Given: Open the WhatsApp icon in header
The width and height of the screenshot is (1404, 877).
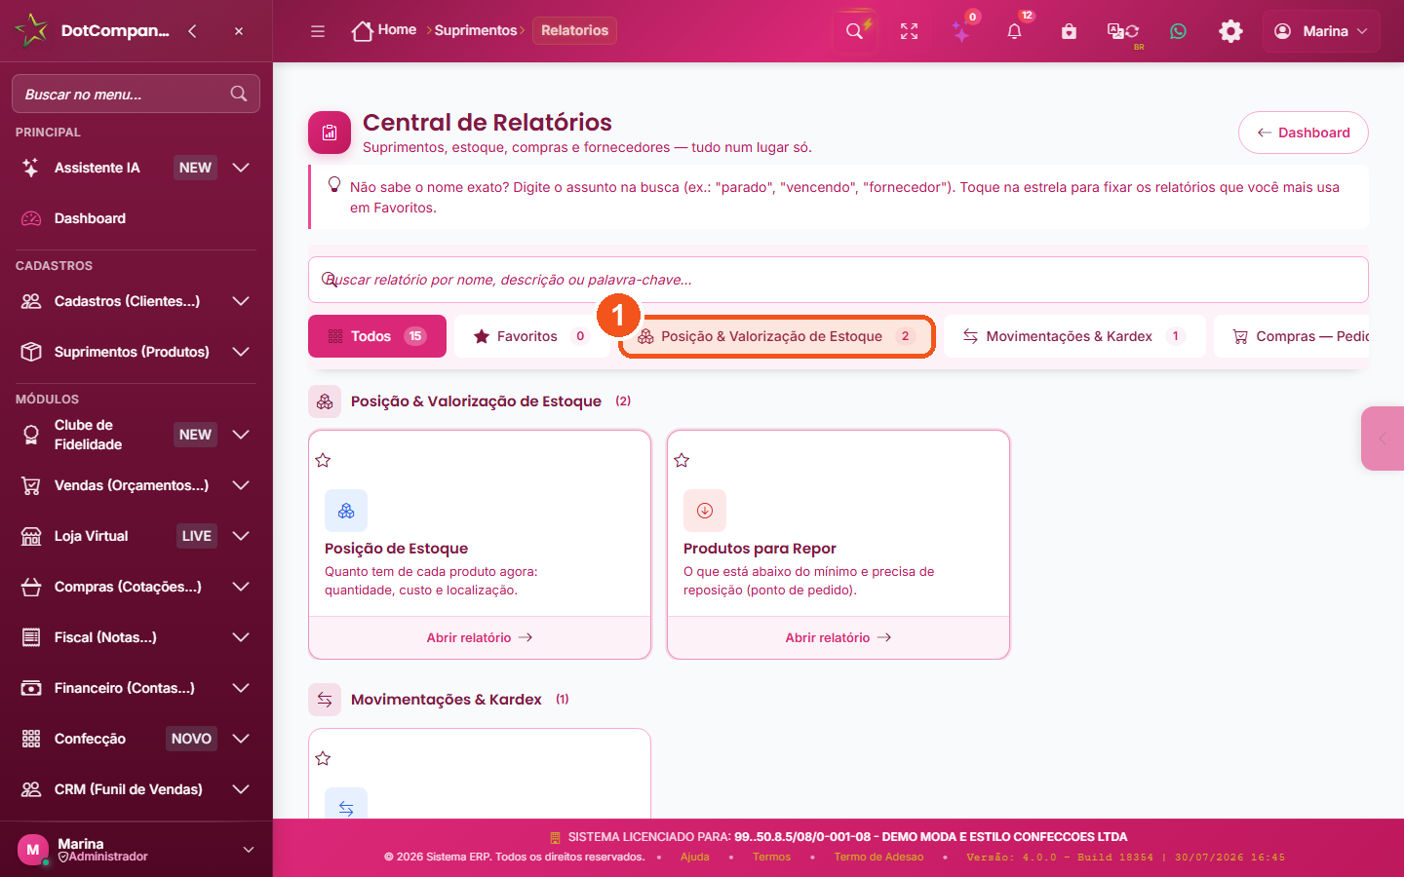Looking at the screenshot, I should pyautogui.click(x=1179, y=31).
